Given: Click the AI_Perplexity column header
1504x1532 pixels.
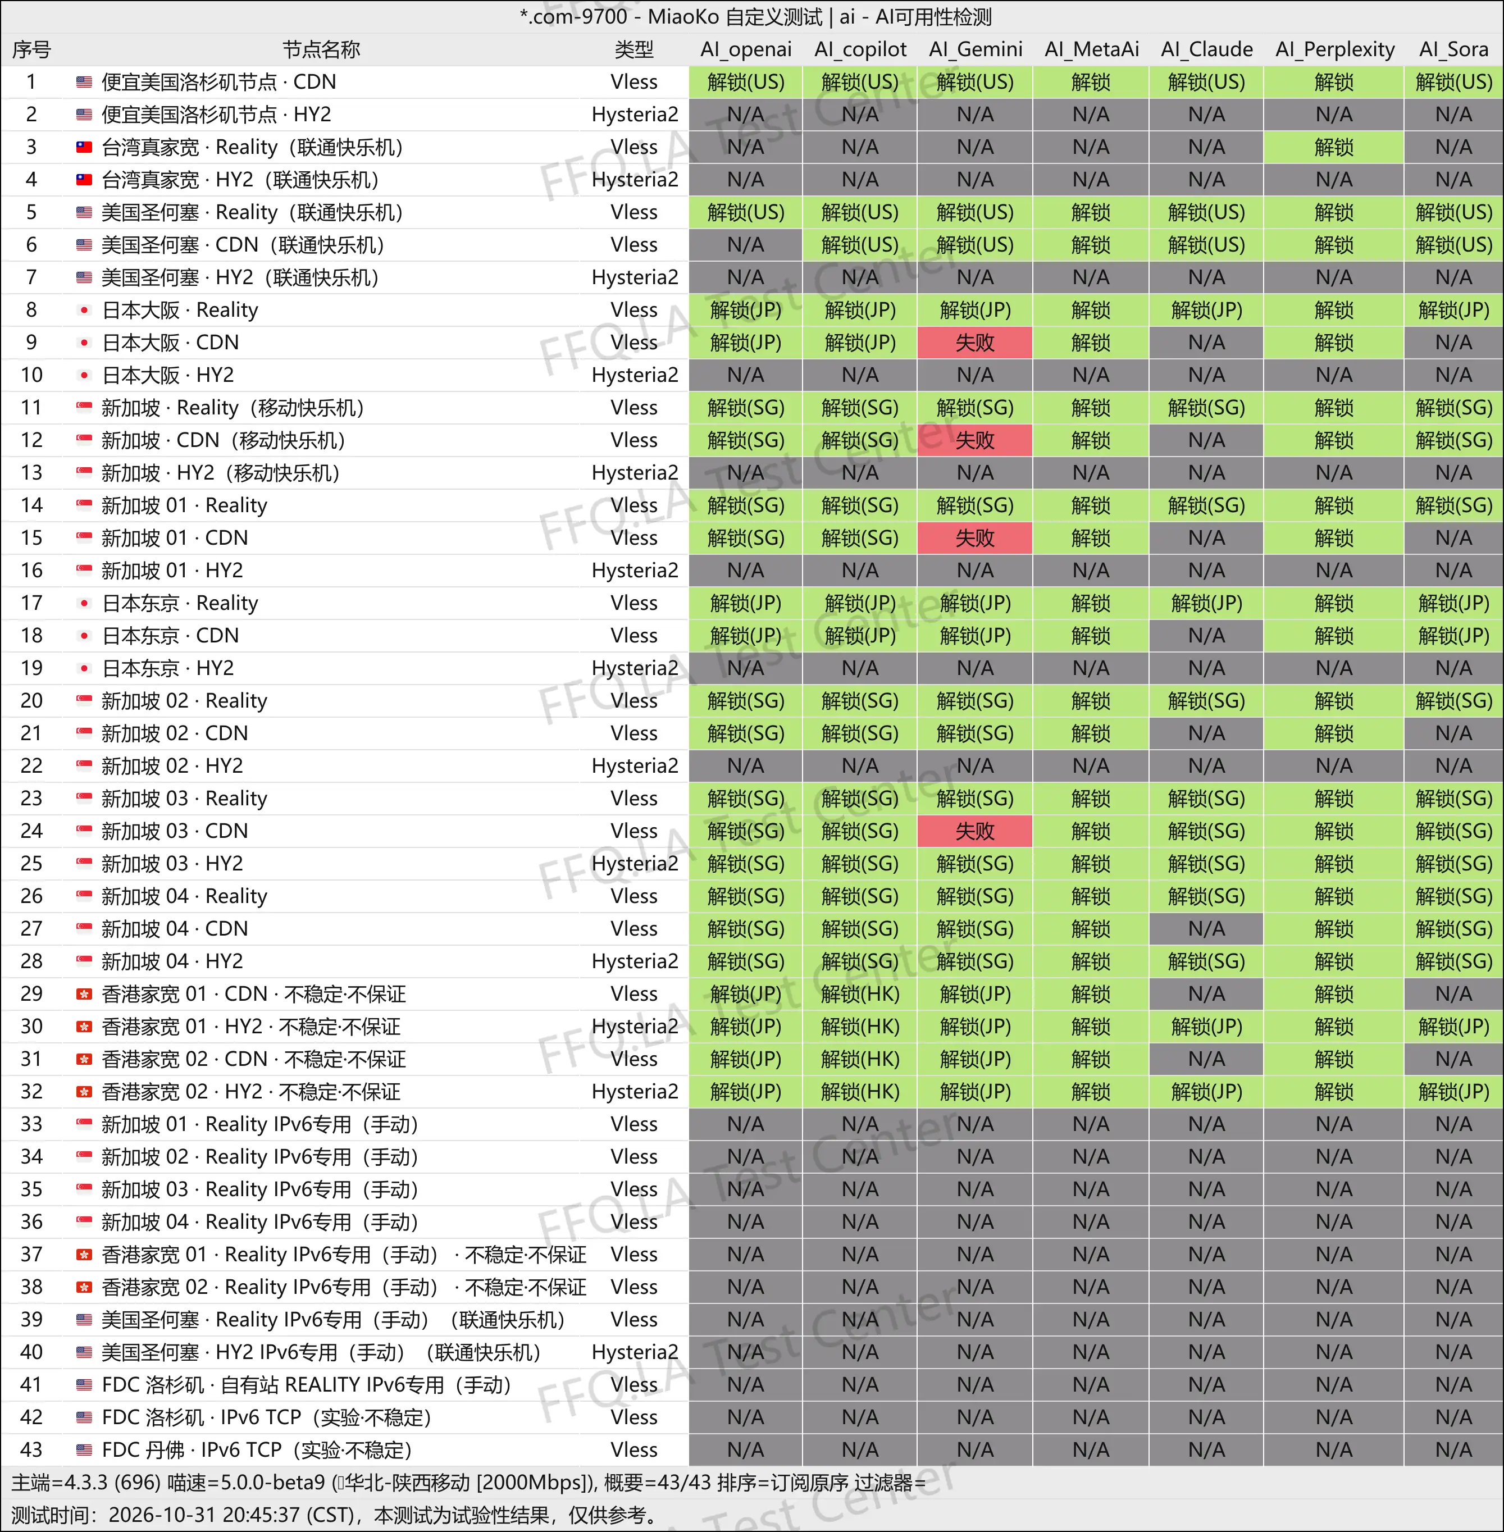Looking at the screenshot, I should [x=1334, y=49].
